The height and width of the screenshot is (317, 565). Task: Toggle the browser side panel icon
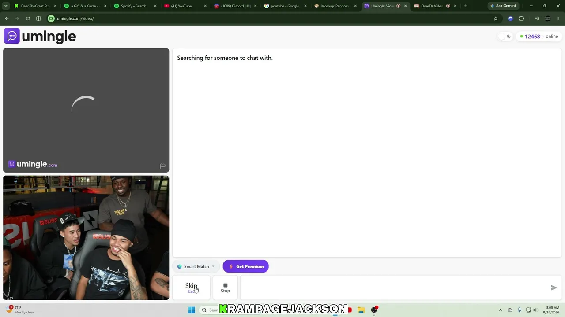click(38, 18)
